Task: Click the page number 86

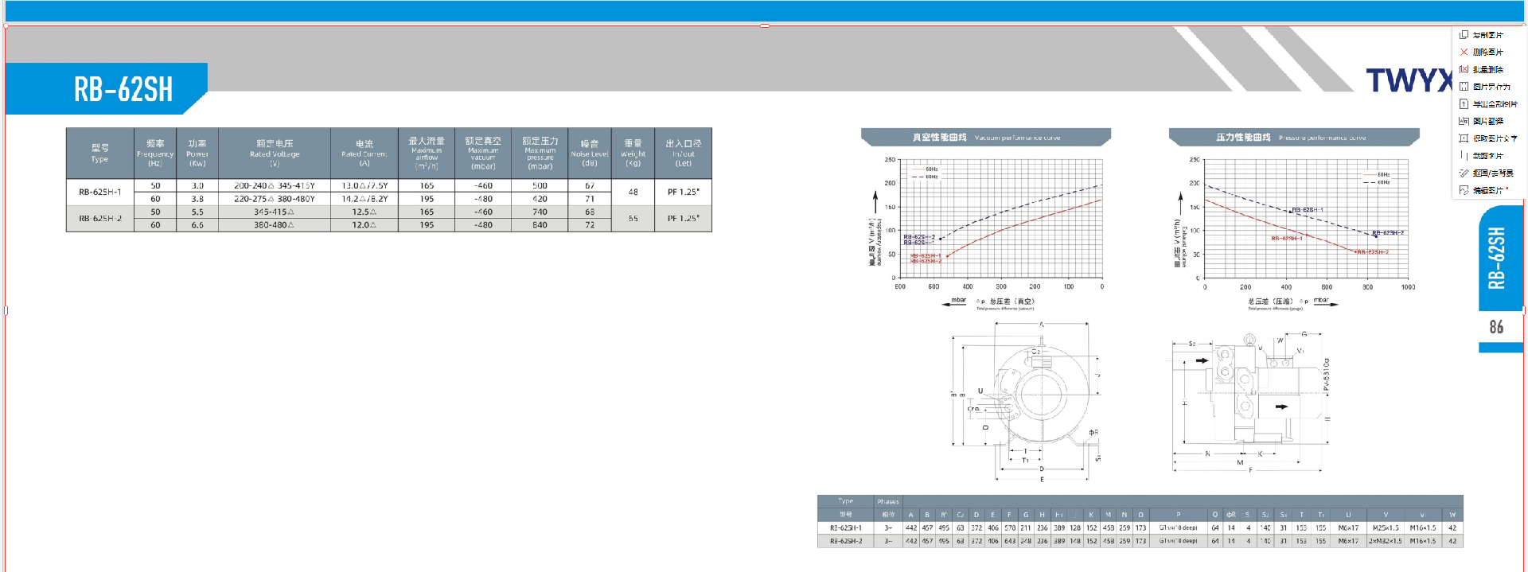Action: [1496, 327]
